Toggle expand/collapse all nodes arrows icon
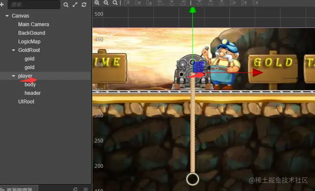Screen dimensions: 315x191 (x=75, y=5)
